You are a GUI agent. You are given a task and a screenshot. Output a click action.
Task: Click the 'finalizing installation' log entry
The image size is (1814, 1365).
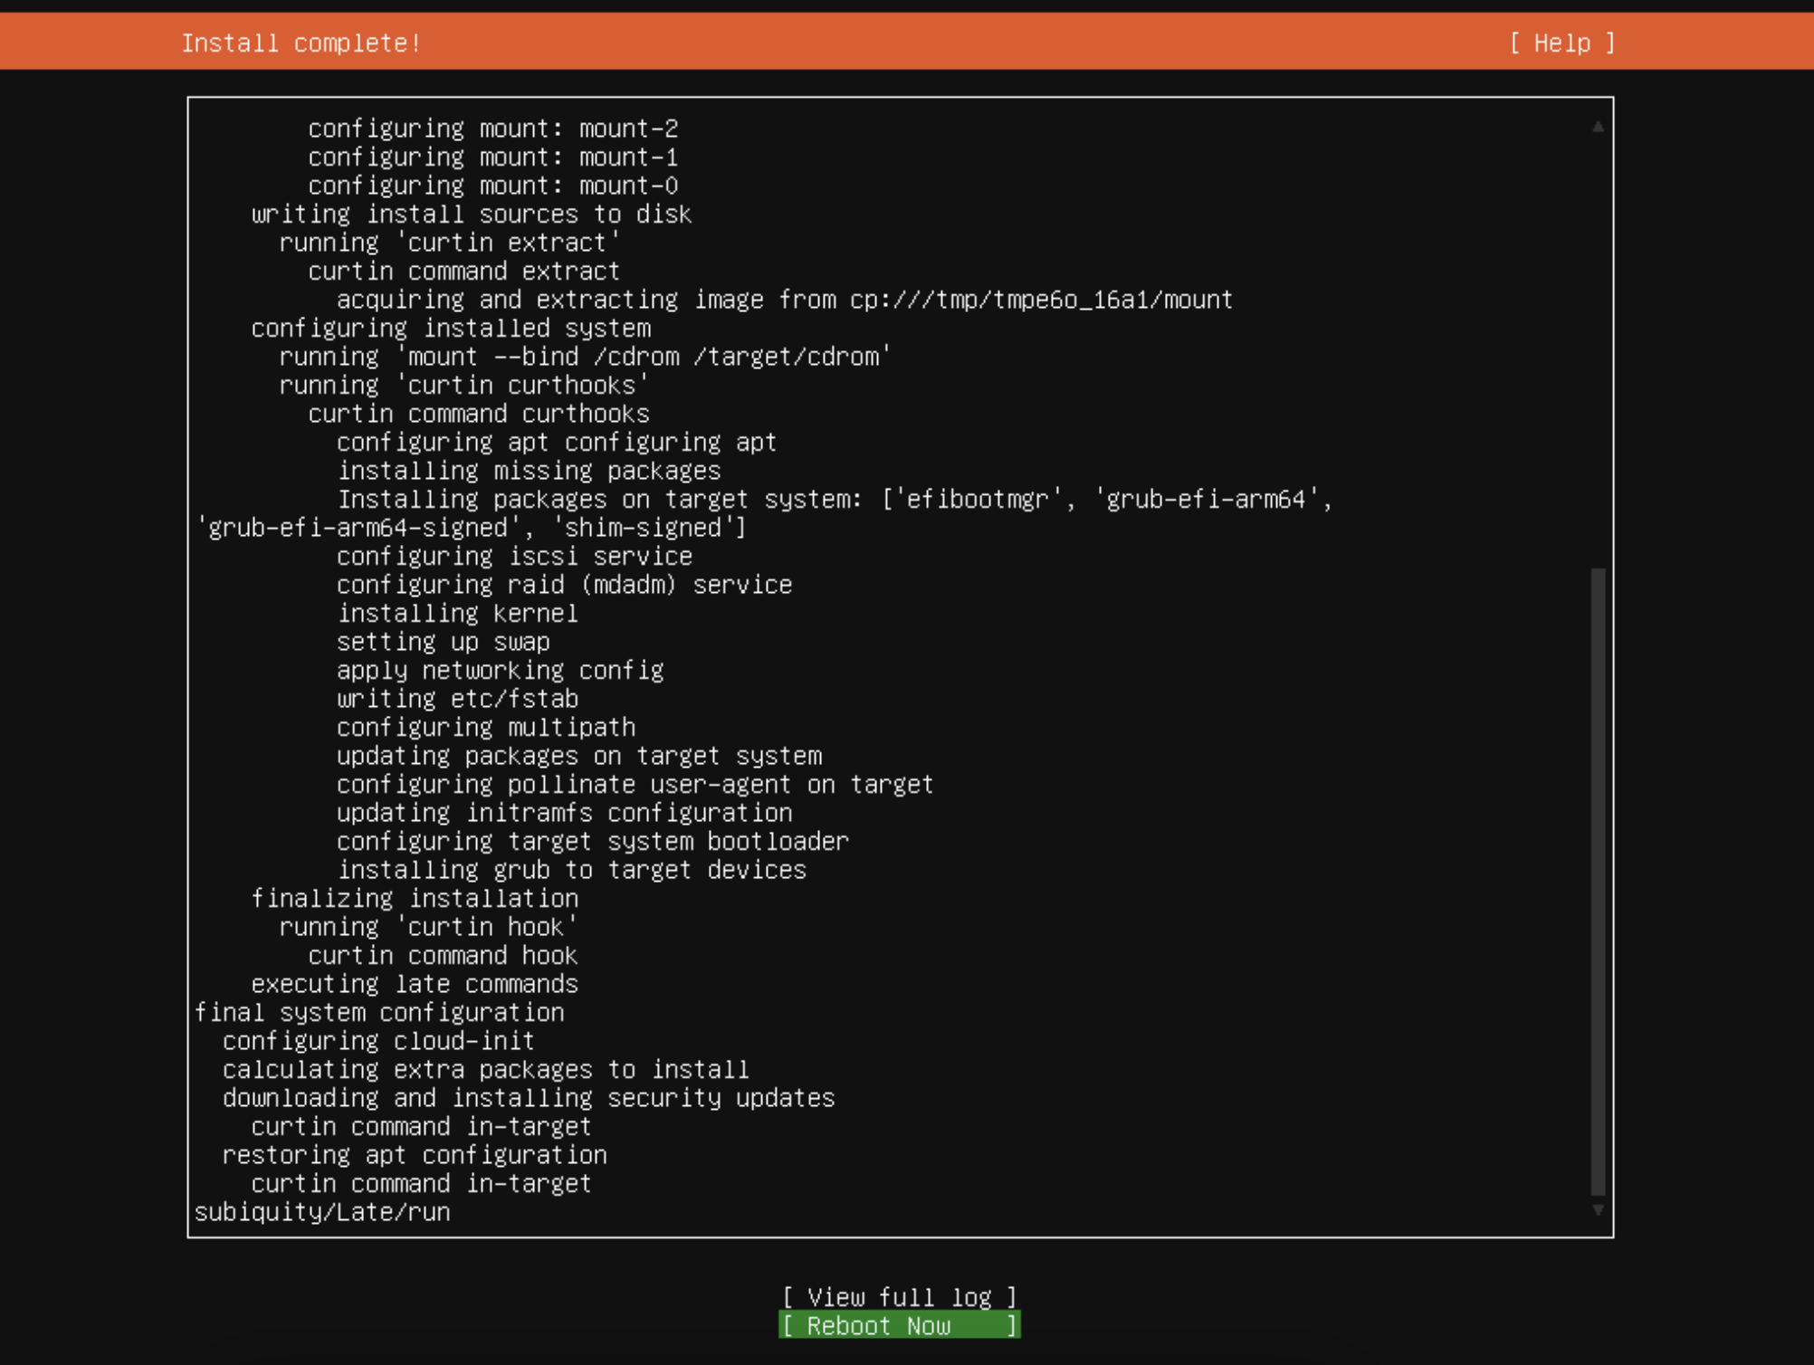point(415,898)
